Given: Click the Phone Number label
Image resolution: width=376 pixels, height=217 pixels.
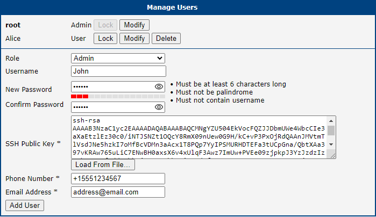Looking at the screenshot, I should click(32, 179).
